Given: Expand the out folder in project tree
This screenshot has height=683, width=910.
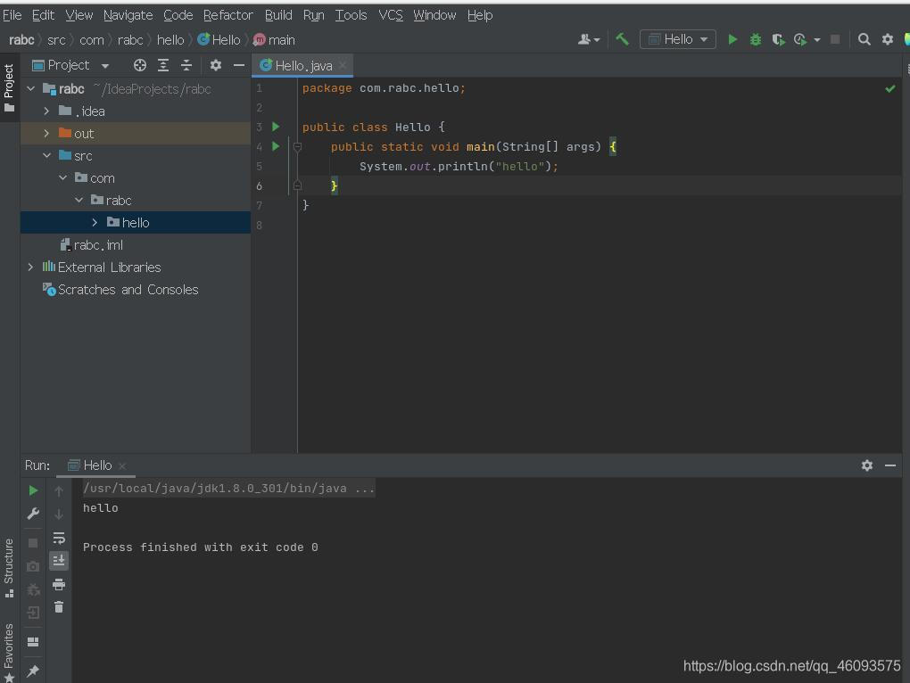Looking at the screenshot, I should click(46, 133).
